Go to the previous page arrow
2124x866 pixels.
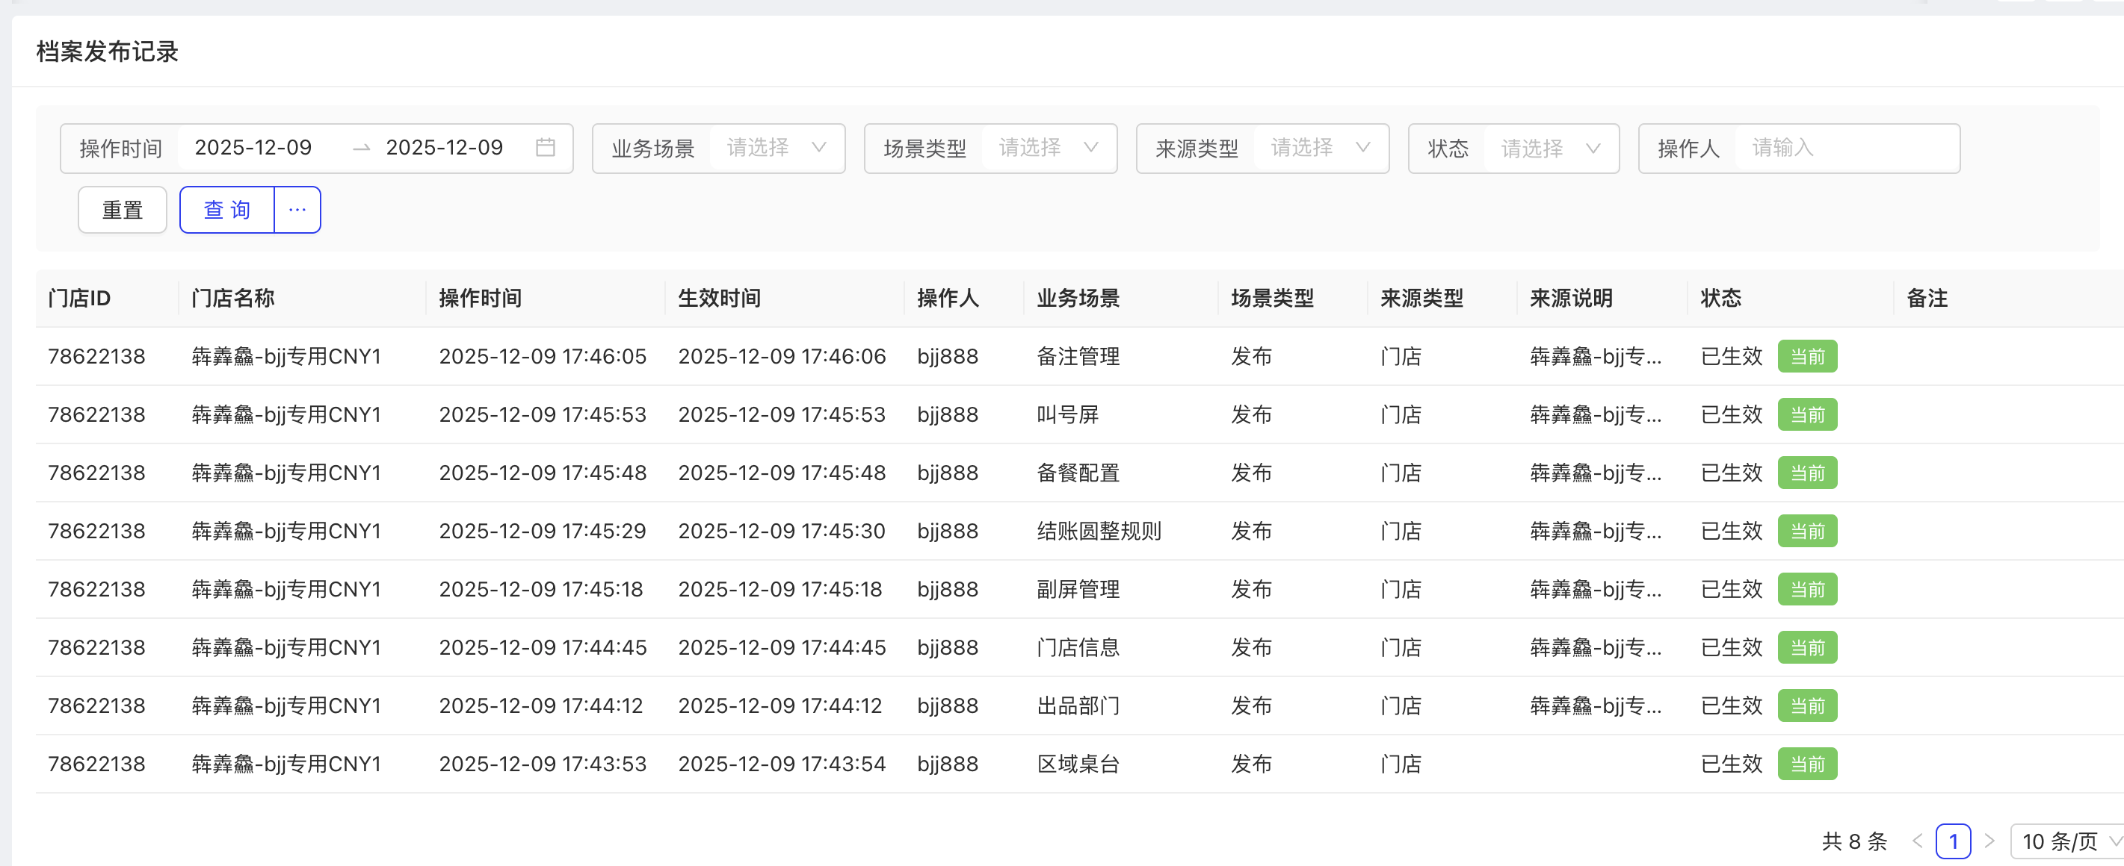1917,841
